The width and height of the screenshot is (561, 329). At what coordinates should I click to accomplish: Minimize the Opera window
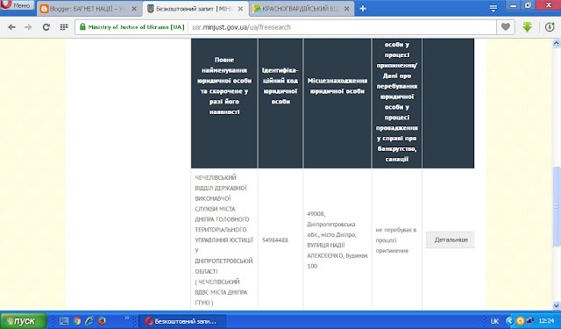click(x=514, y=5)
